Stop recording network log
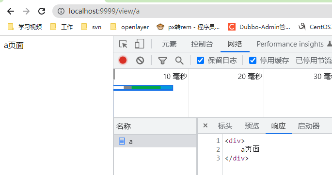This screenshot has width=332, height=175. point(123,61)
